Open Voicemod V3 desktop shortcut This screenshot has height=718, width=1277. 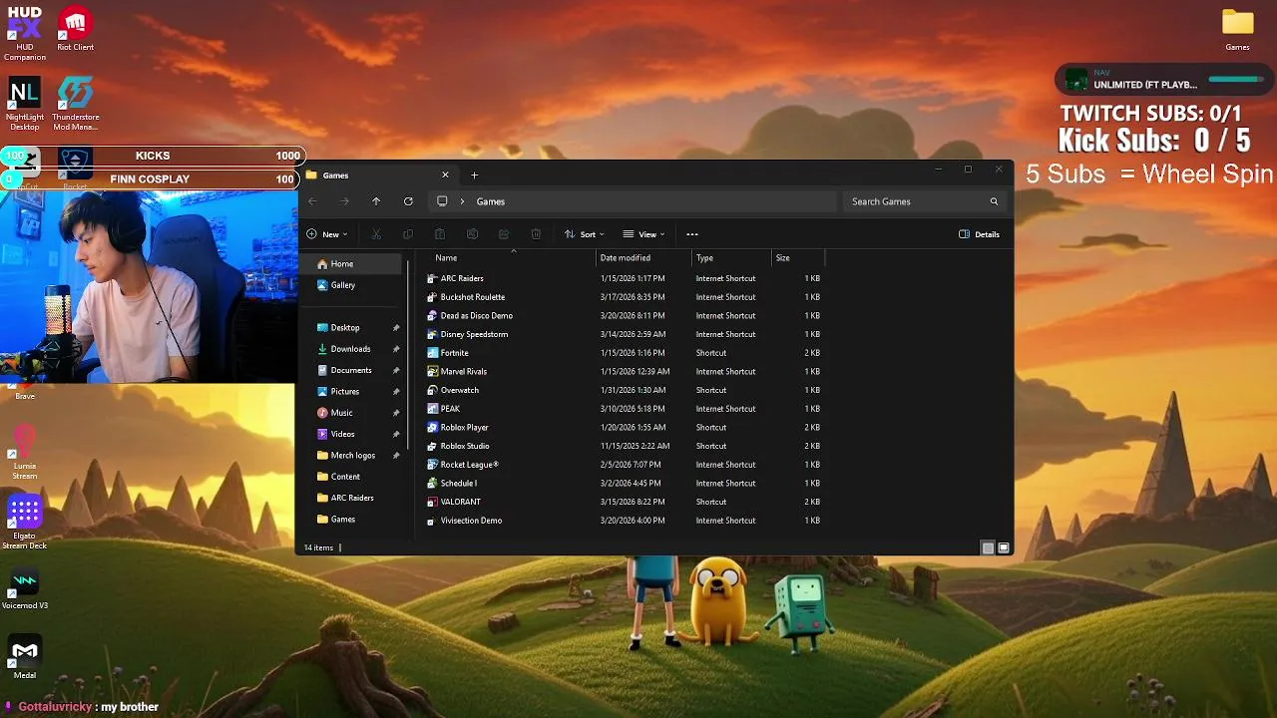pyautogui.click(x=25, y=588)
